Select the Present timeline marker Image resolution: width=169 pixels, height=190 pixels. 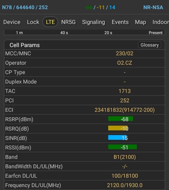click(156, 33)
